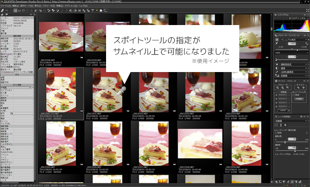The height and width of the screenshot is (187, 310).
Task: Open the histogram channel dropdown
Action: [298, 18]
